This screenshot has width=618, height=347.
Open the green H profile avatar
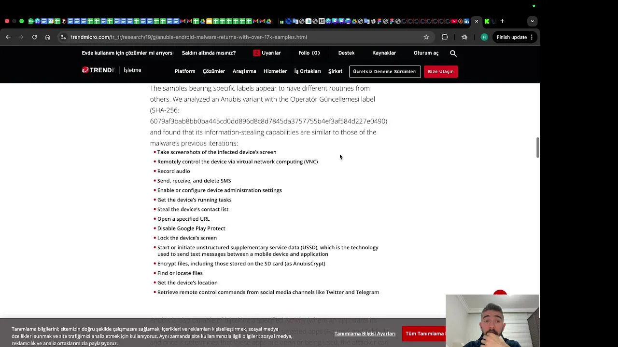(484, 37)
